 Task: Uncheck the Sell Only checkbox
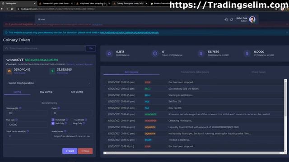tap(53, 123)
